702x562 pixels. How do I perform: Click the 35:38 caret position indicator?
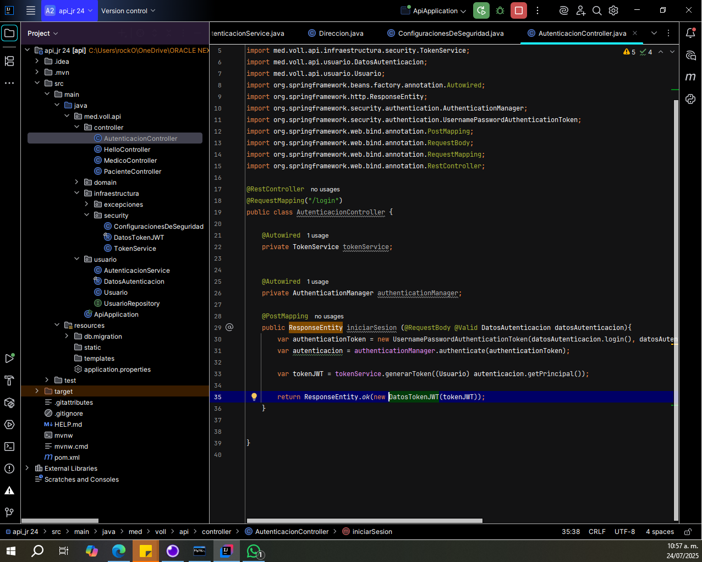pyautogui.click(x=571, y=532)
